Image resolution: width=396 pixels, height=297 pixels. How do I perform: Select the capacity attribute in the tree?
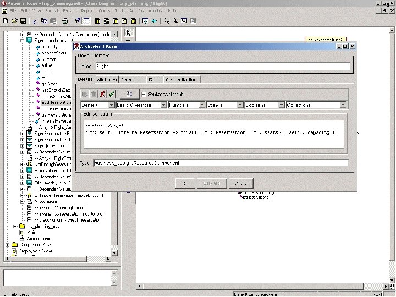[x=50, y=47]
